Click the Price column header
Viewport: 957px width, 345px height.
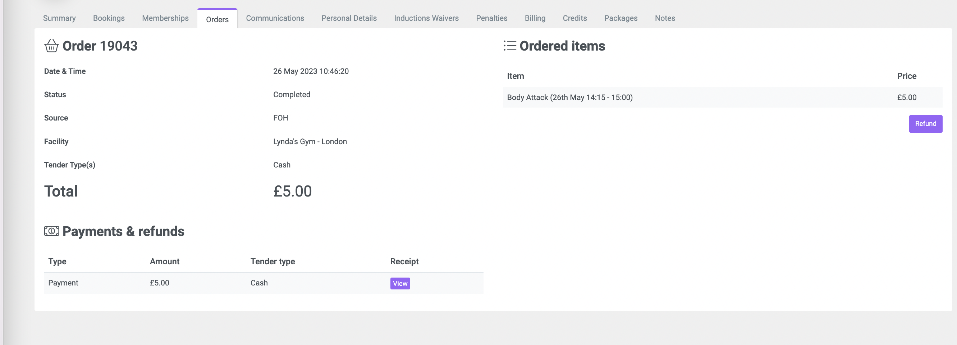(x=906, y=76)
